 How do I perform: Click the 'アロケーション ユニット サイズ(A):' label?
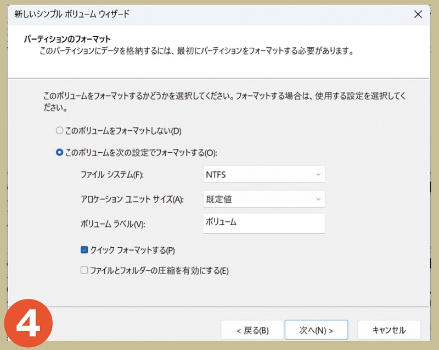(x=132, y=199)
